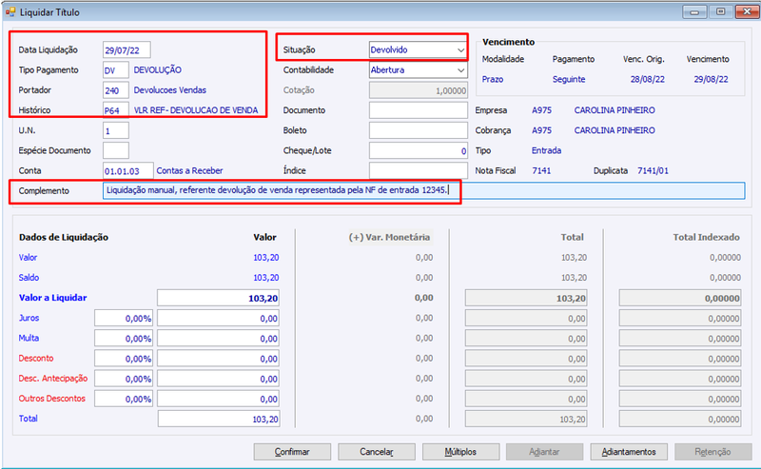The image size is (761, 469).
Task: Click the Boleto input field
Action: point(418,130)
